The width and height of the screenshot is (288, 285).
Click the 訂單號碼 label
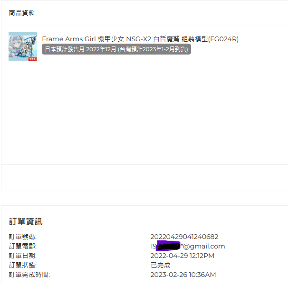coord(23,237)
